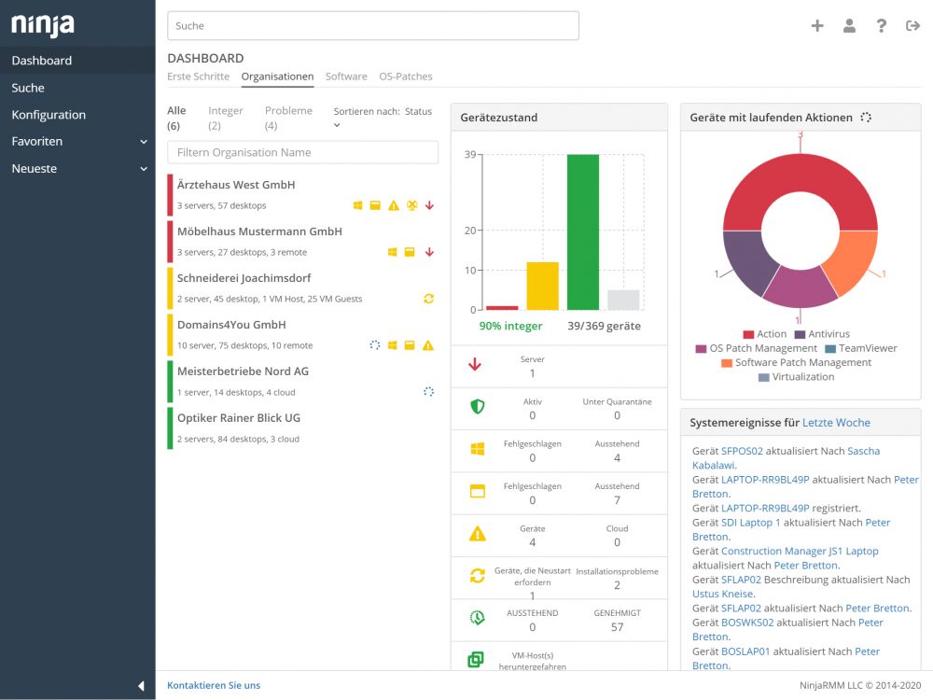933x700 pixels.
Task: Select the Probleme (4) filter tab
Action: 288,118
